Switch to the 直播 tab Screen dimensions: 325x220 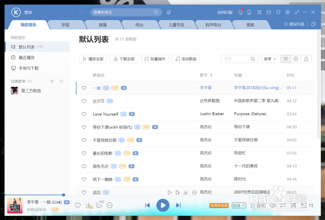click(x=103, y=25)
